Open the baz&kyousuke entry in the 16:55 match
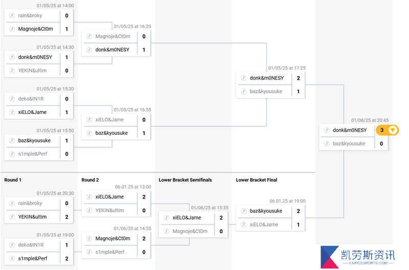Viewport: 409px width, 270px height. [x=111, y=133]
